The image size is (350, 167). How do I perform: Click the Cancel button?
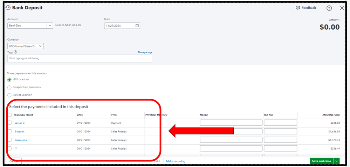[x=14, y=161]
